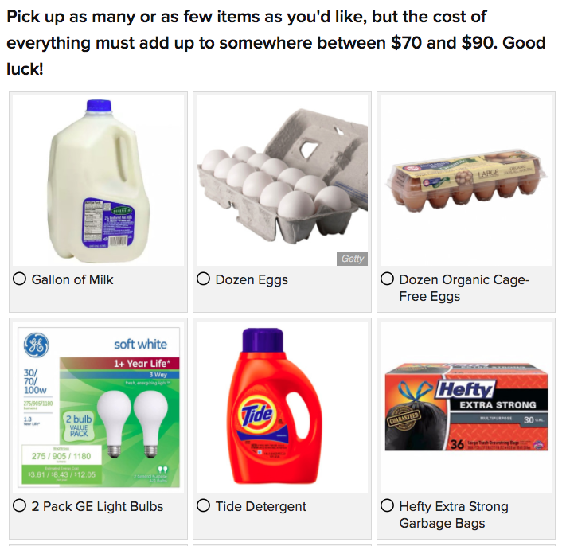
Task: Select the 2 Pack GE Light Bulbs option
Action: pyautogui.click(x=20, y=506)
